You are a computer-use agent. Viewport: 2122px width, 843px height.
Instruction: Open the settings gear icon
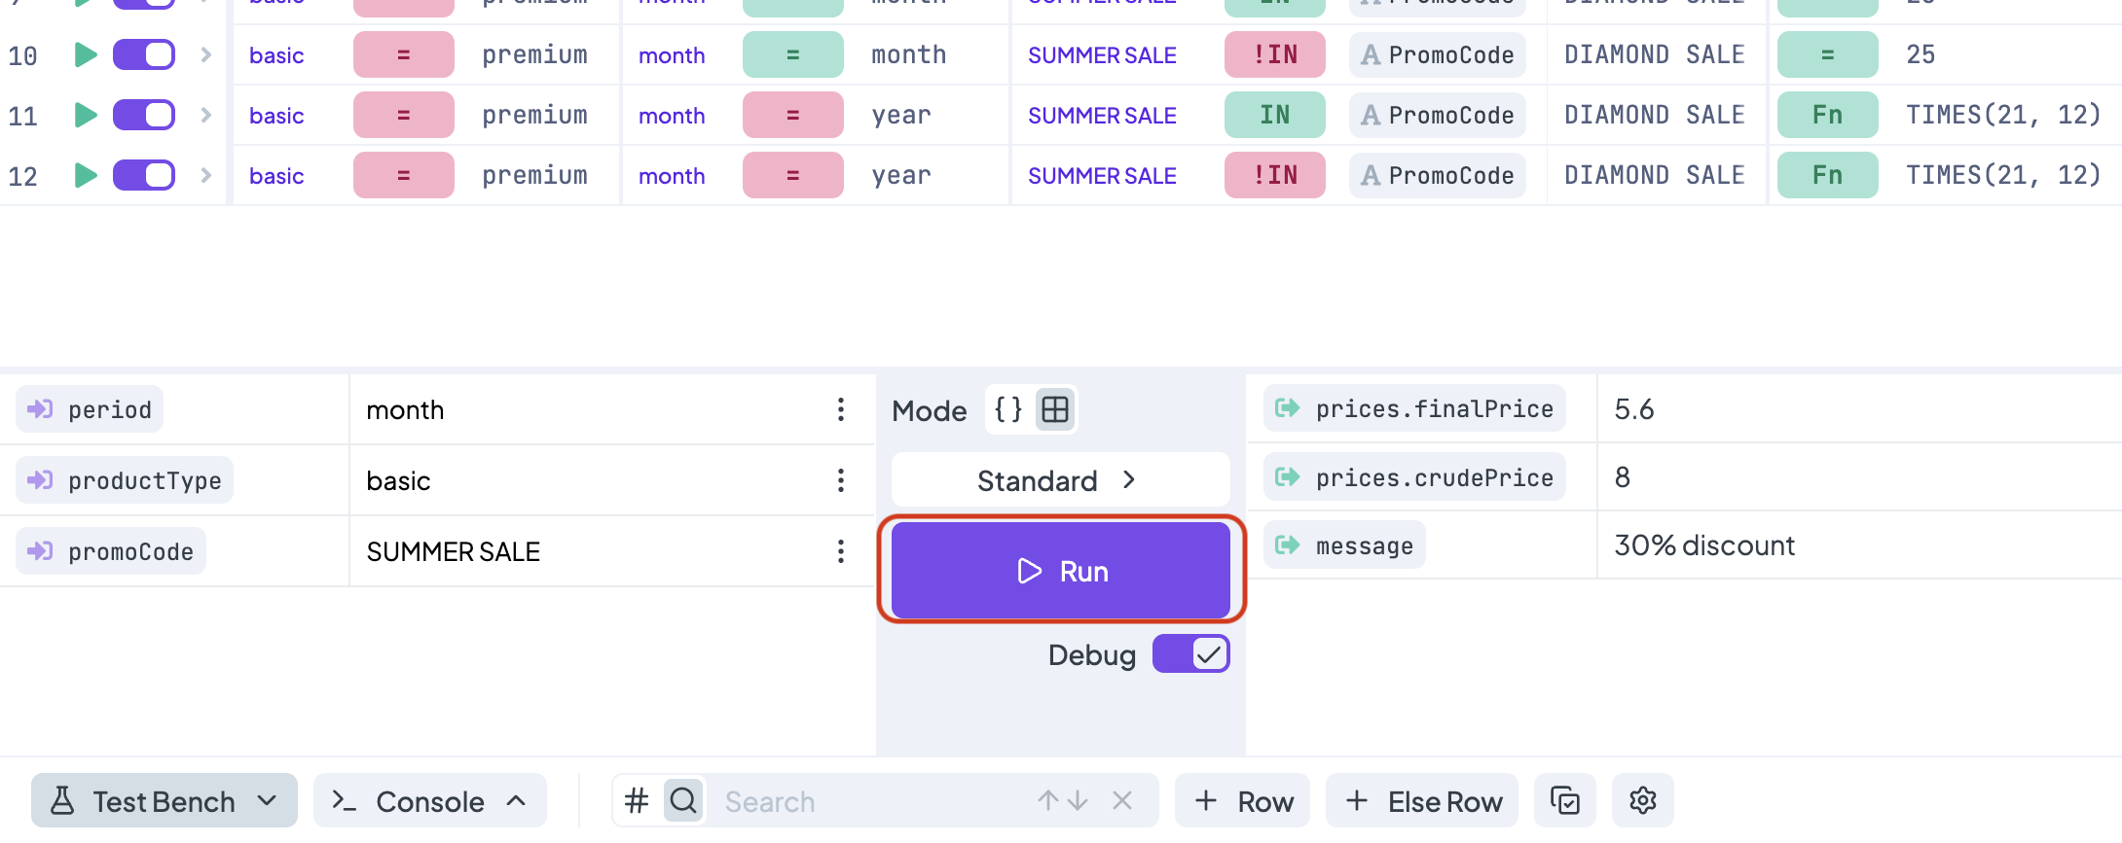click(x=1642, y=801)
